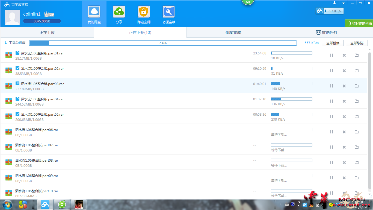Click the 557 KB/s speed indicator widget
373x210 pixels.
coord(330,11)
